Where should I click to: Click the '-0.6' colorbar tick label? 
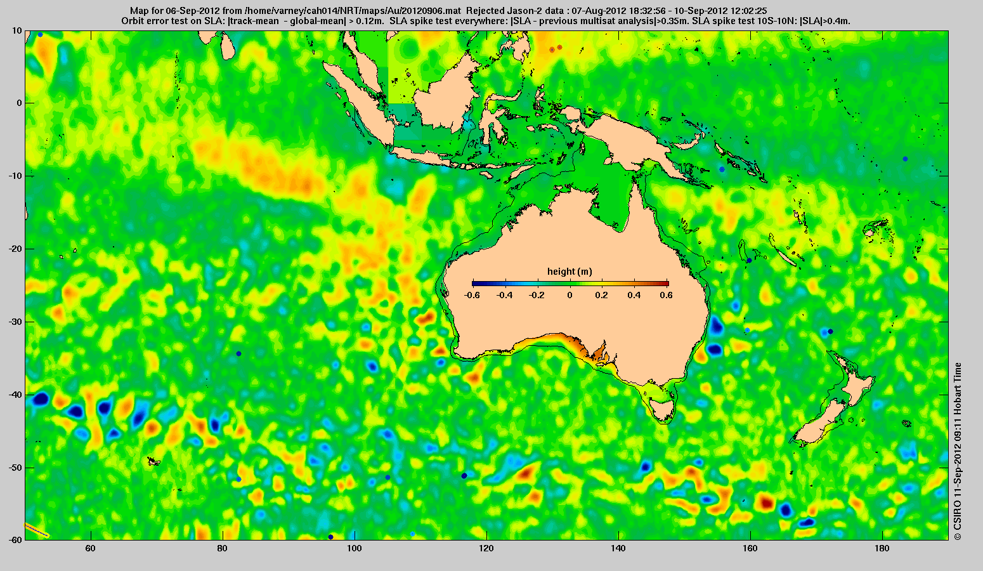click(471, 295)
